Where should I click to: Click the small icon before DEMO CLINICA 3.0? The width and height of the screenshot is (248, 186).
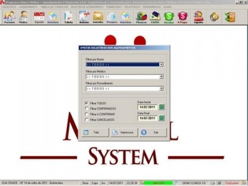click(177, 183)
